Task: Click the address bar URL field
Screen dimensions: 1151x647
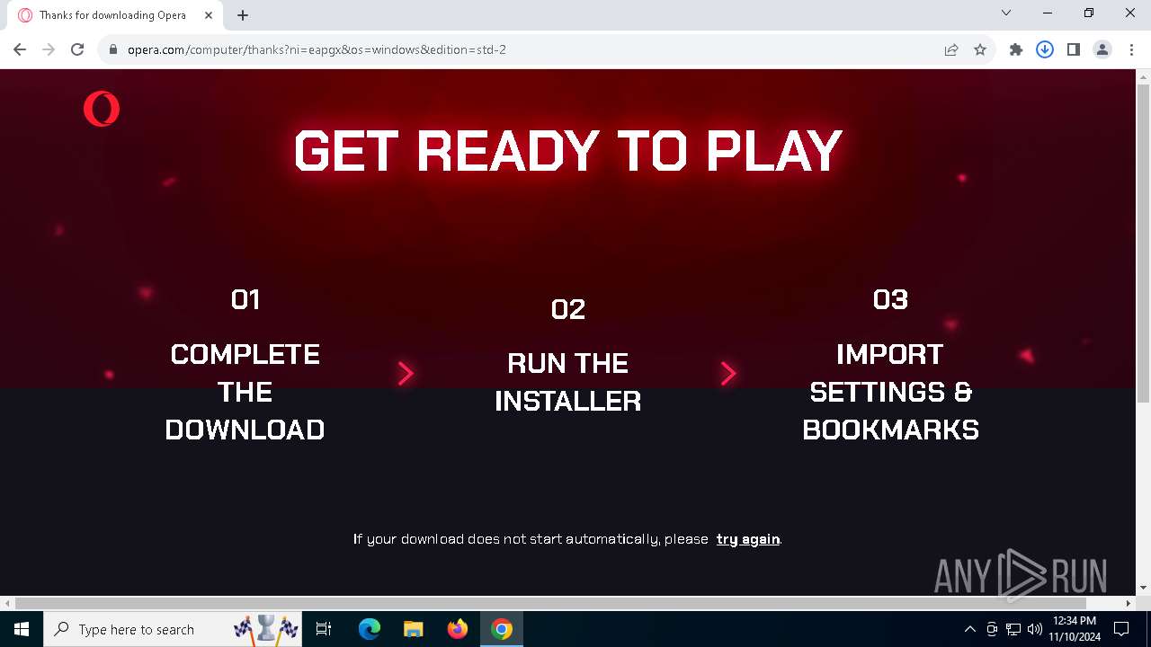Action: [531, 49]
